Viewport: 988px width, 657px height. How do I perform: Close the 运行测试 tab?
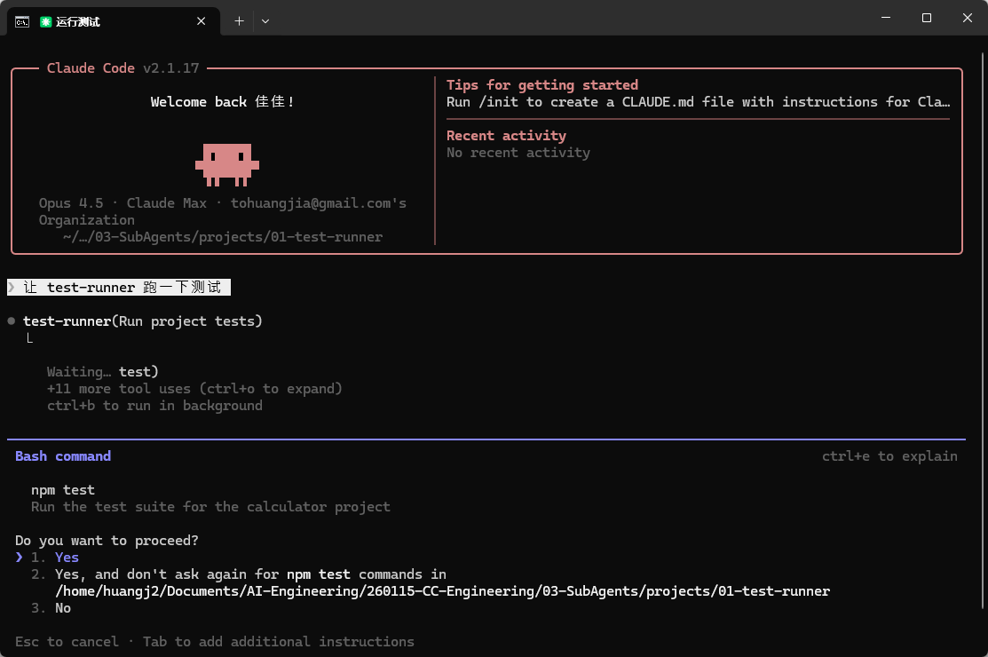click(x=202, y=21)
